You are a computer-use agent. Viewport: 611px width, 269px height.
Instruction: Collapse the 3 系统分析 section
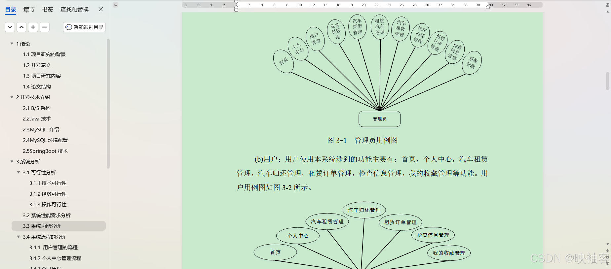pyautogui.click(x=12, y=161)
